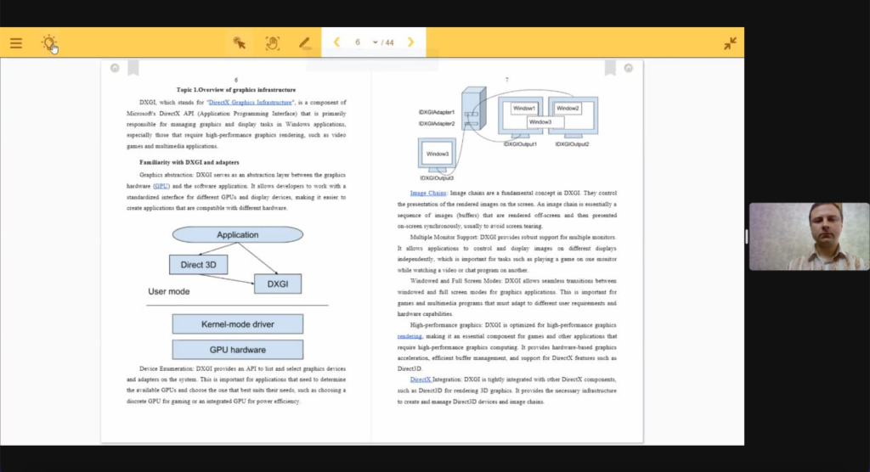
Task: Open the page number dropdown
Action: 375,42
